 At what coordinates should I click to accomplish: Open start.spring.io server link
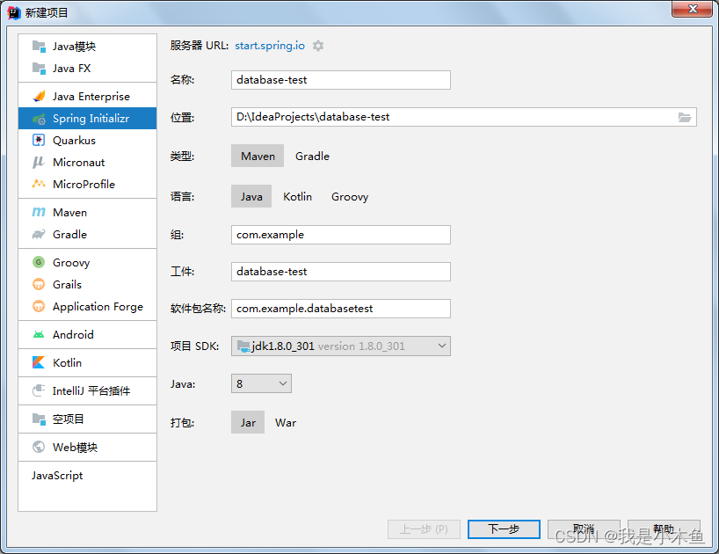click(x=270, y=46)
